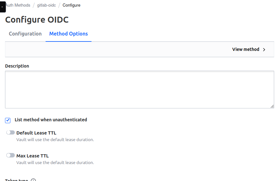Open the View method link

(x=246, y=49)
